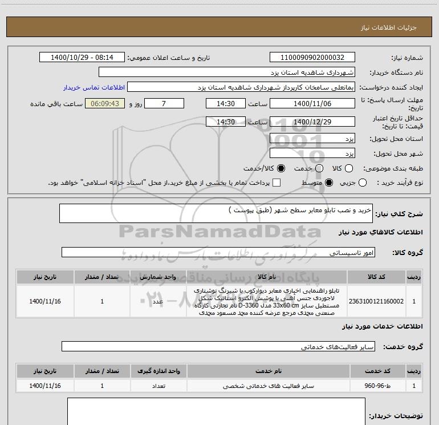439x425 pixels.
Task: Click the goods table header تعداد / مقدار
Action: pos(102,277)
